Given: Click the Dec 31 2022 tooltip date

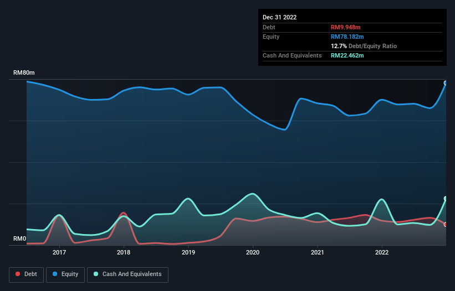Looking at the screenshot, I should 279,17.
